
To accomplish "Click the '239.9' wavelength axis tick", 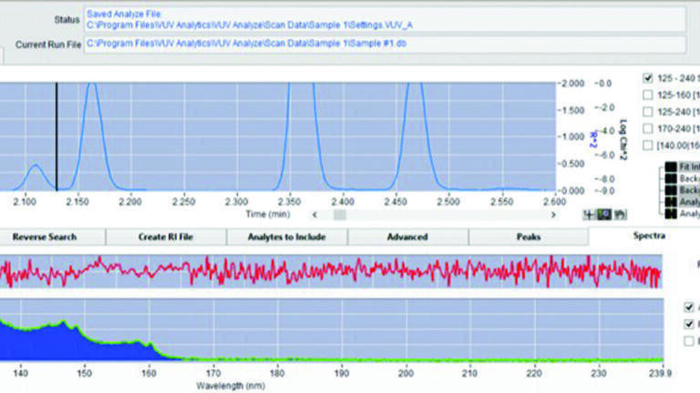I will (x=660, y=373).
